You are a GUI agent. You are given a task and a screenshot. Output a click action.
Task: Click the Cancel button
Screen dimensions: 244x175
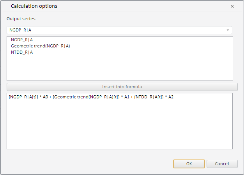click(222, 164)
